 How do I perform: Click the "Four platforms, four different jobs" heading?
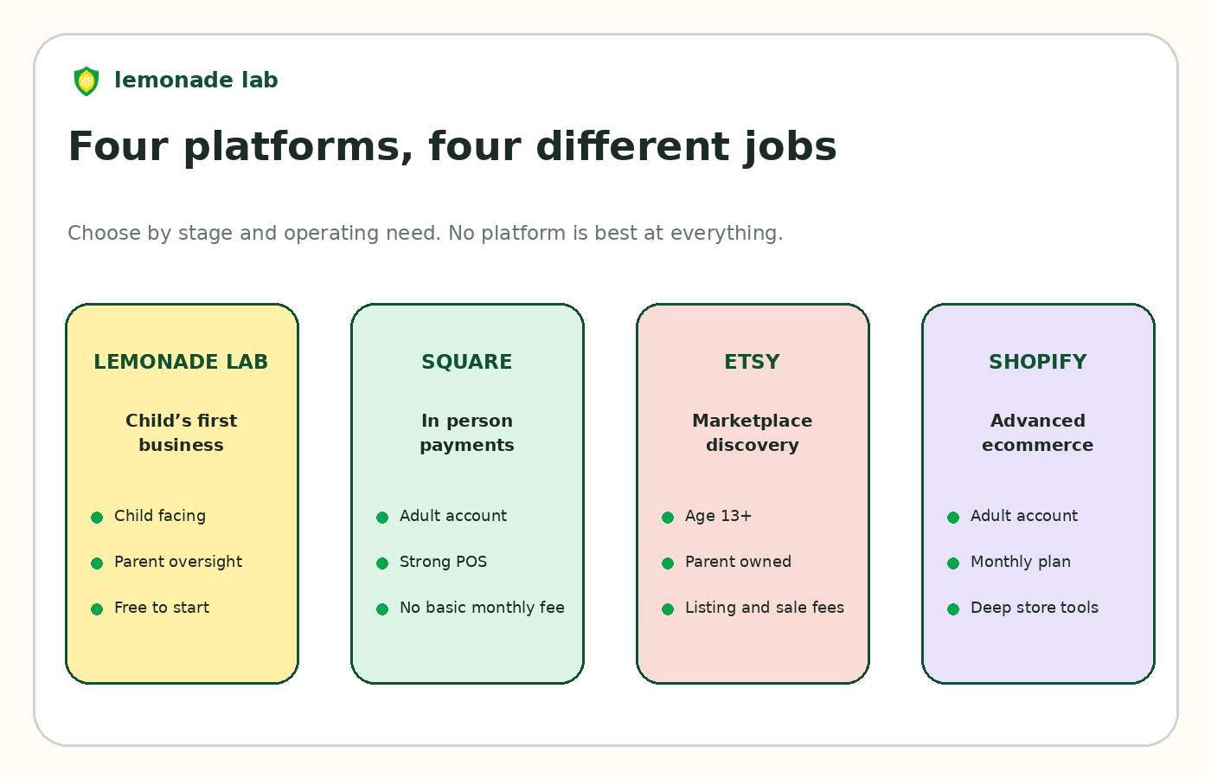pos(452,146)
